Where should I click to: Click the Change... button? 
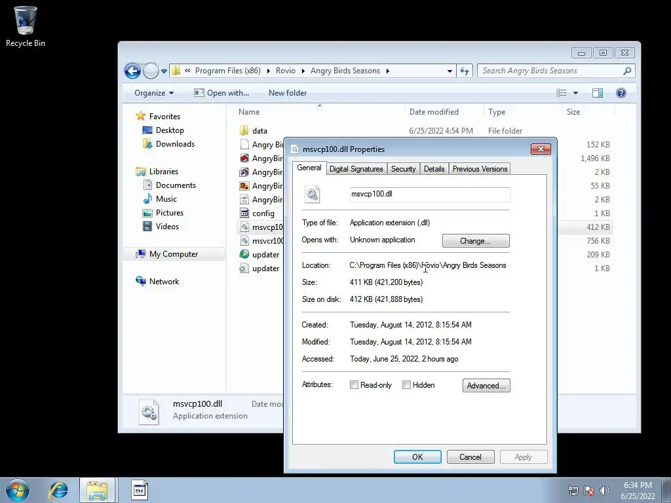[476, 241]
